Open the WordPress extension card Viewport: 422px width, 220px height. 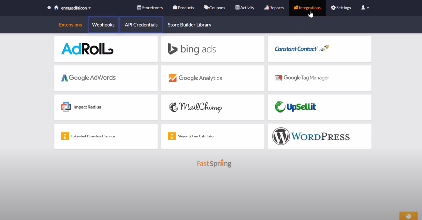click(320, 136)
